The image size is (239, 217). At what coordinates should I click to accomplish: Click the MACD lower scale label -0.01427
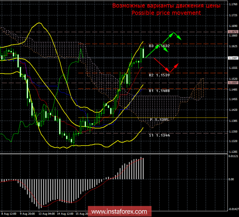pyautogui.click(x=233, y=208)
